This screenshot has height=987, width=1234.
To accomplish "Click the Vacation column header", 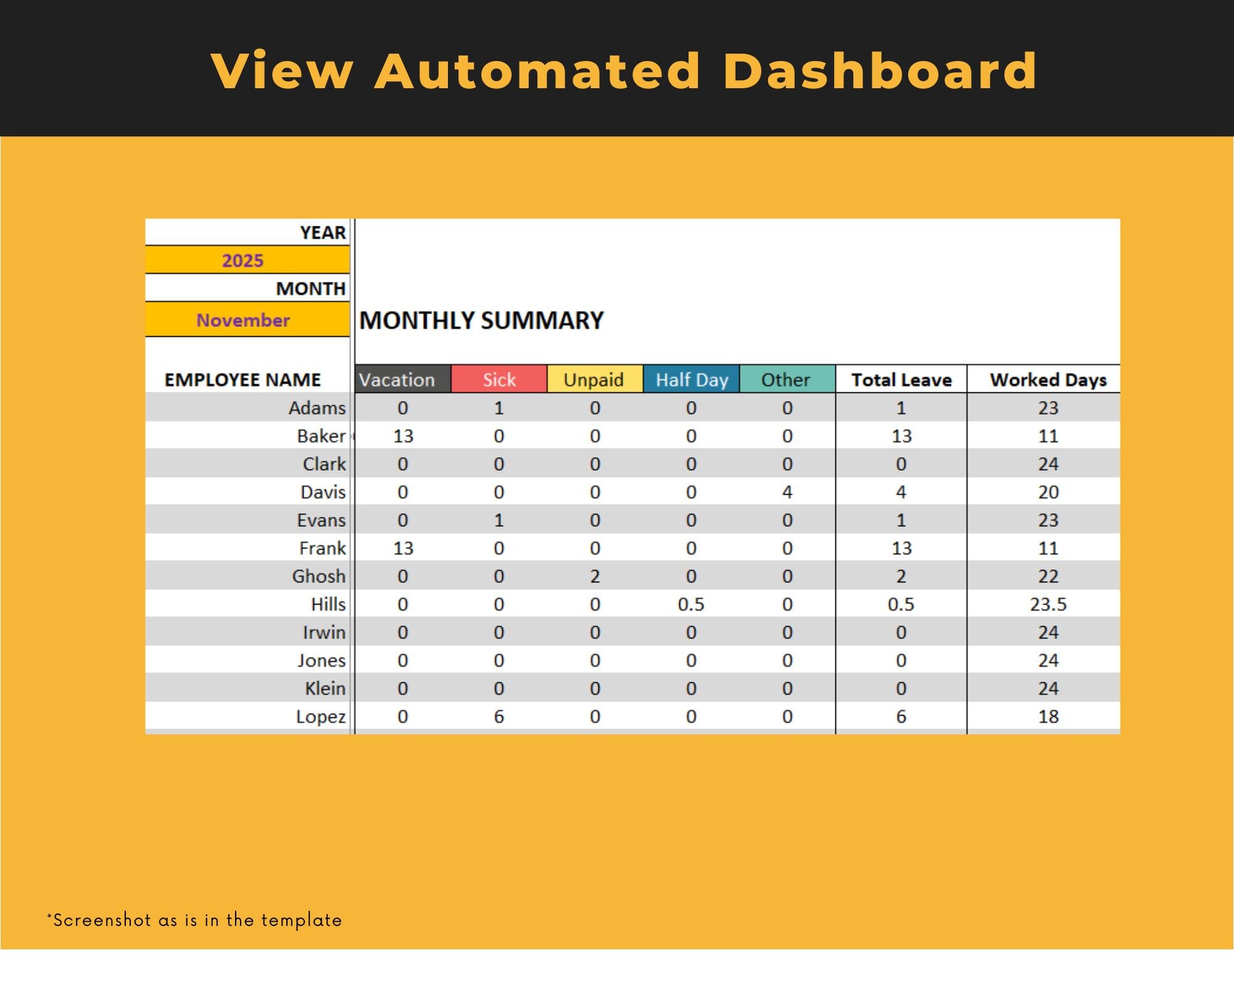I will [403, 379].
